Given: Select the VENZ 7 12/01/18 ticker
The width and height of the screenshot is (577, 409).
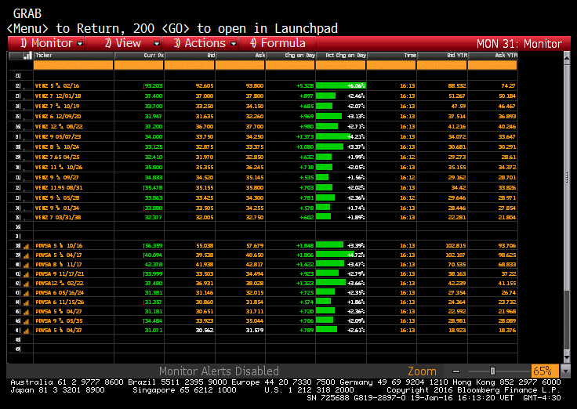Looking at the screenshot, I should tap(58, 96).
